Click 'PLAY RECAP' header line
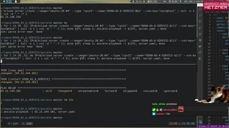229x128 pixels. (63, 88)
